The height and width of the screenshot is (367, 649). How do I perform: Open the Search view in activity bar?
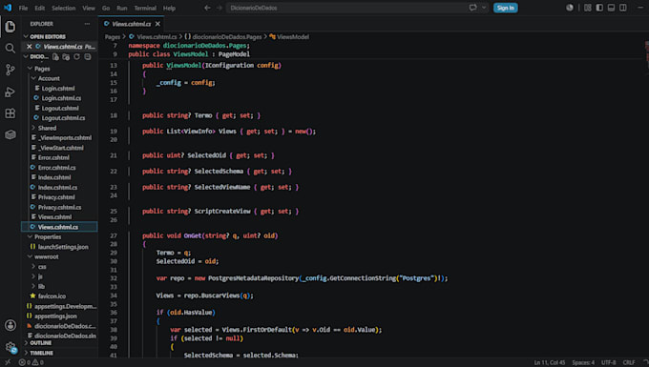click(x=10, y=49)
